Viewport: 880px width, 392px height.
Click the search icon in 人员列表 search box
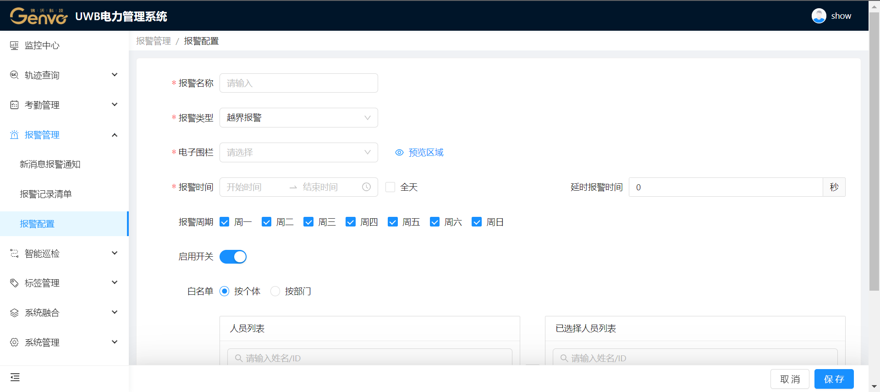(238, 358)
